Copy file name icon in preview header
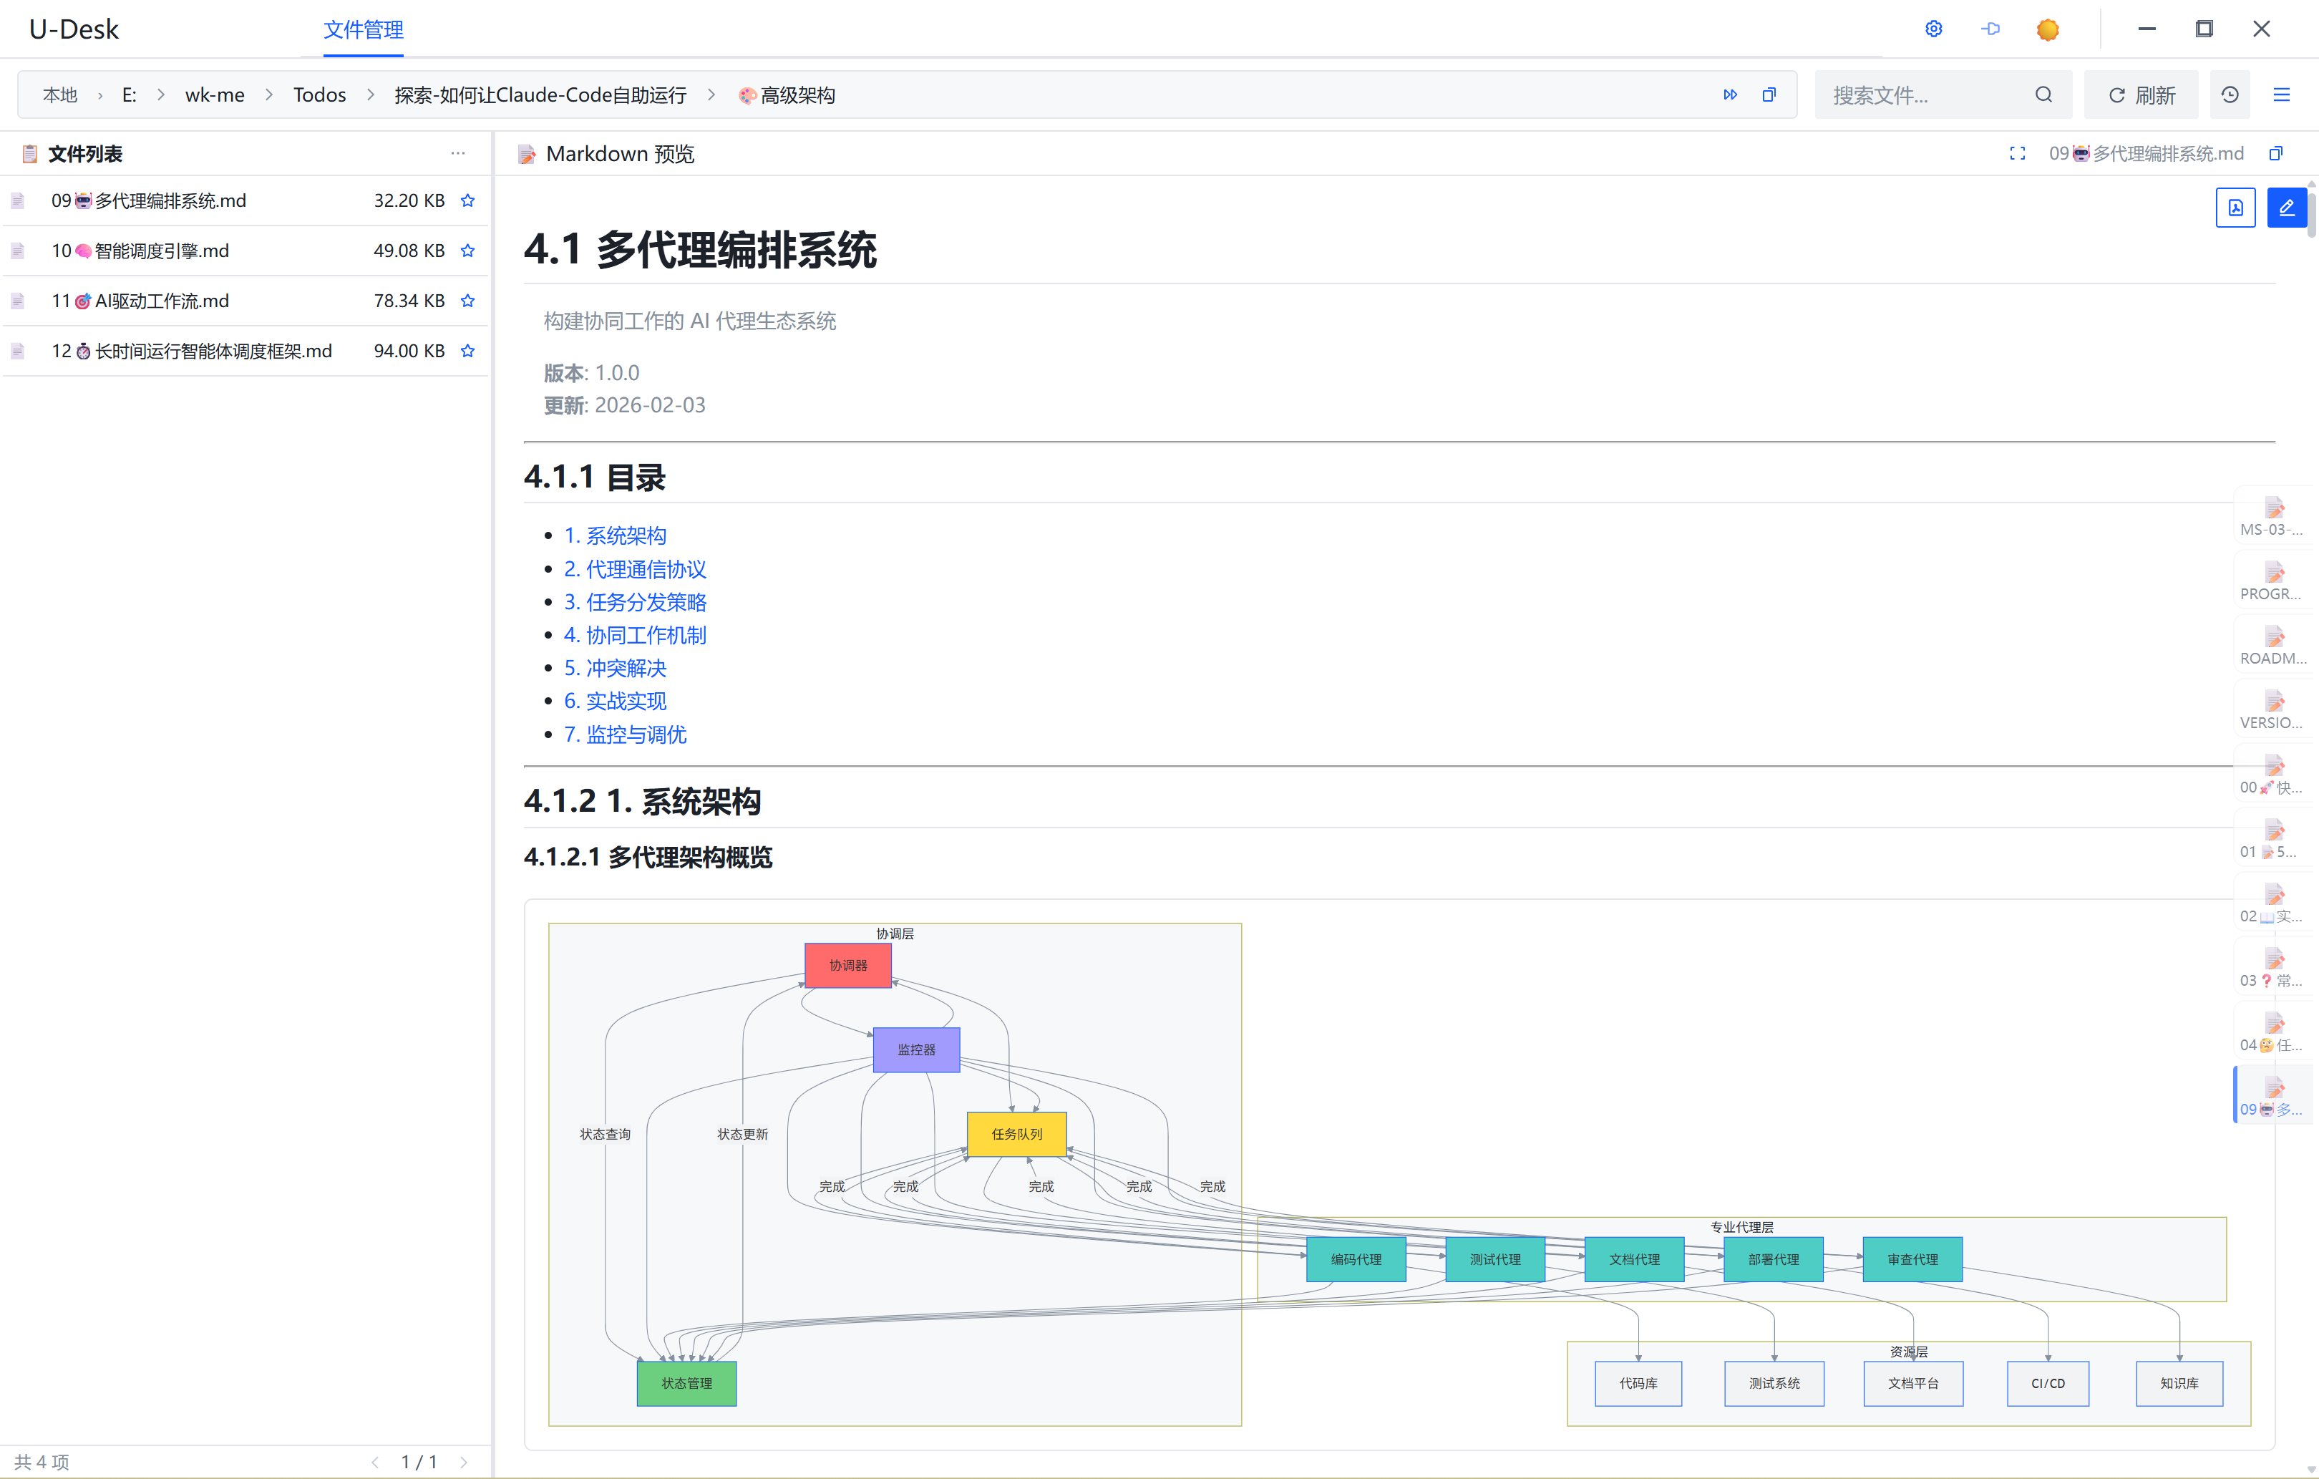2319x1479 pixels. coord(2275,153)
